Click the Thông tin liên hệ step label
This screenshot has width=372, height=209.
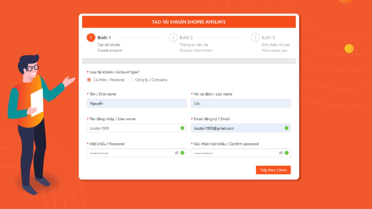193,45
